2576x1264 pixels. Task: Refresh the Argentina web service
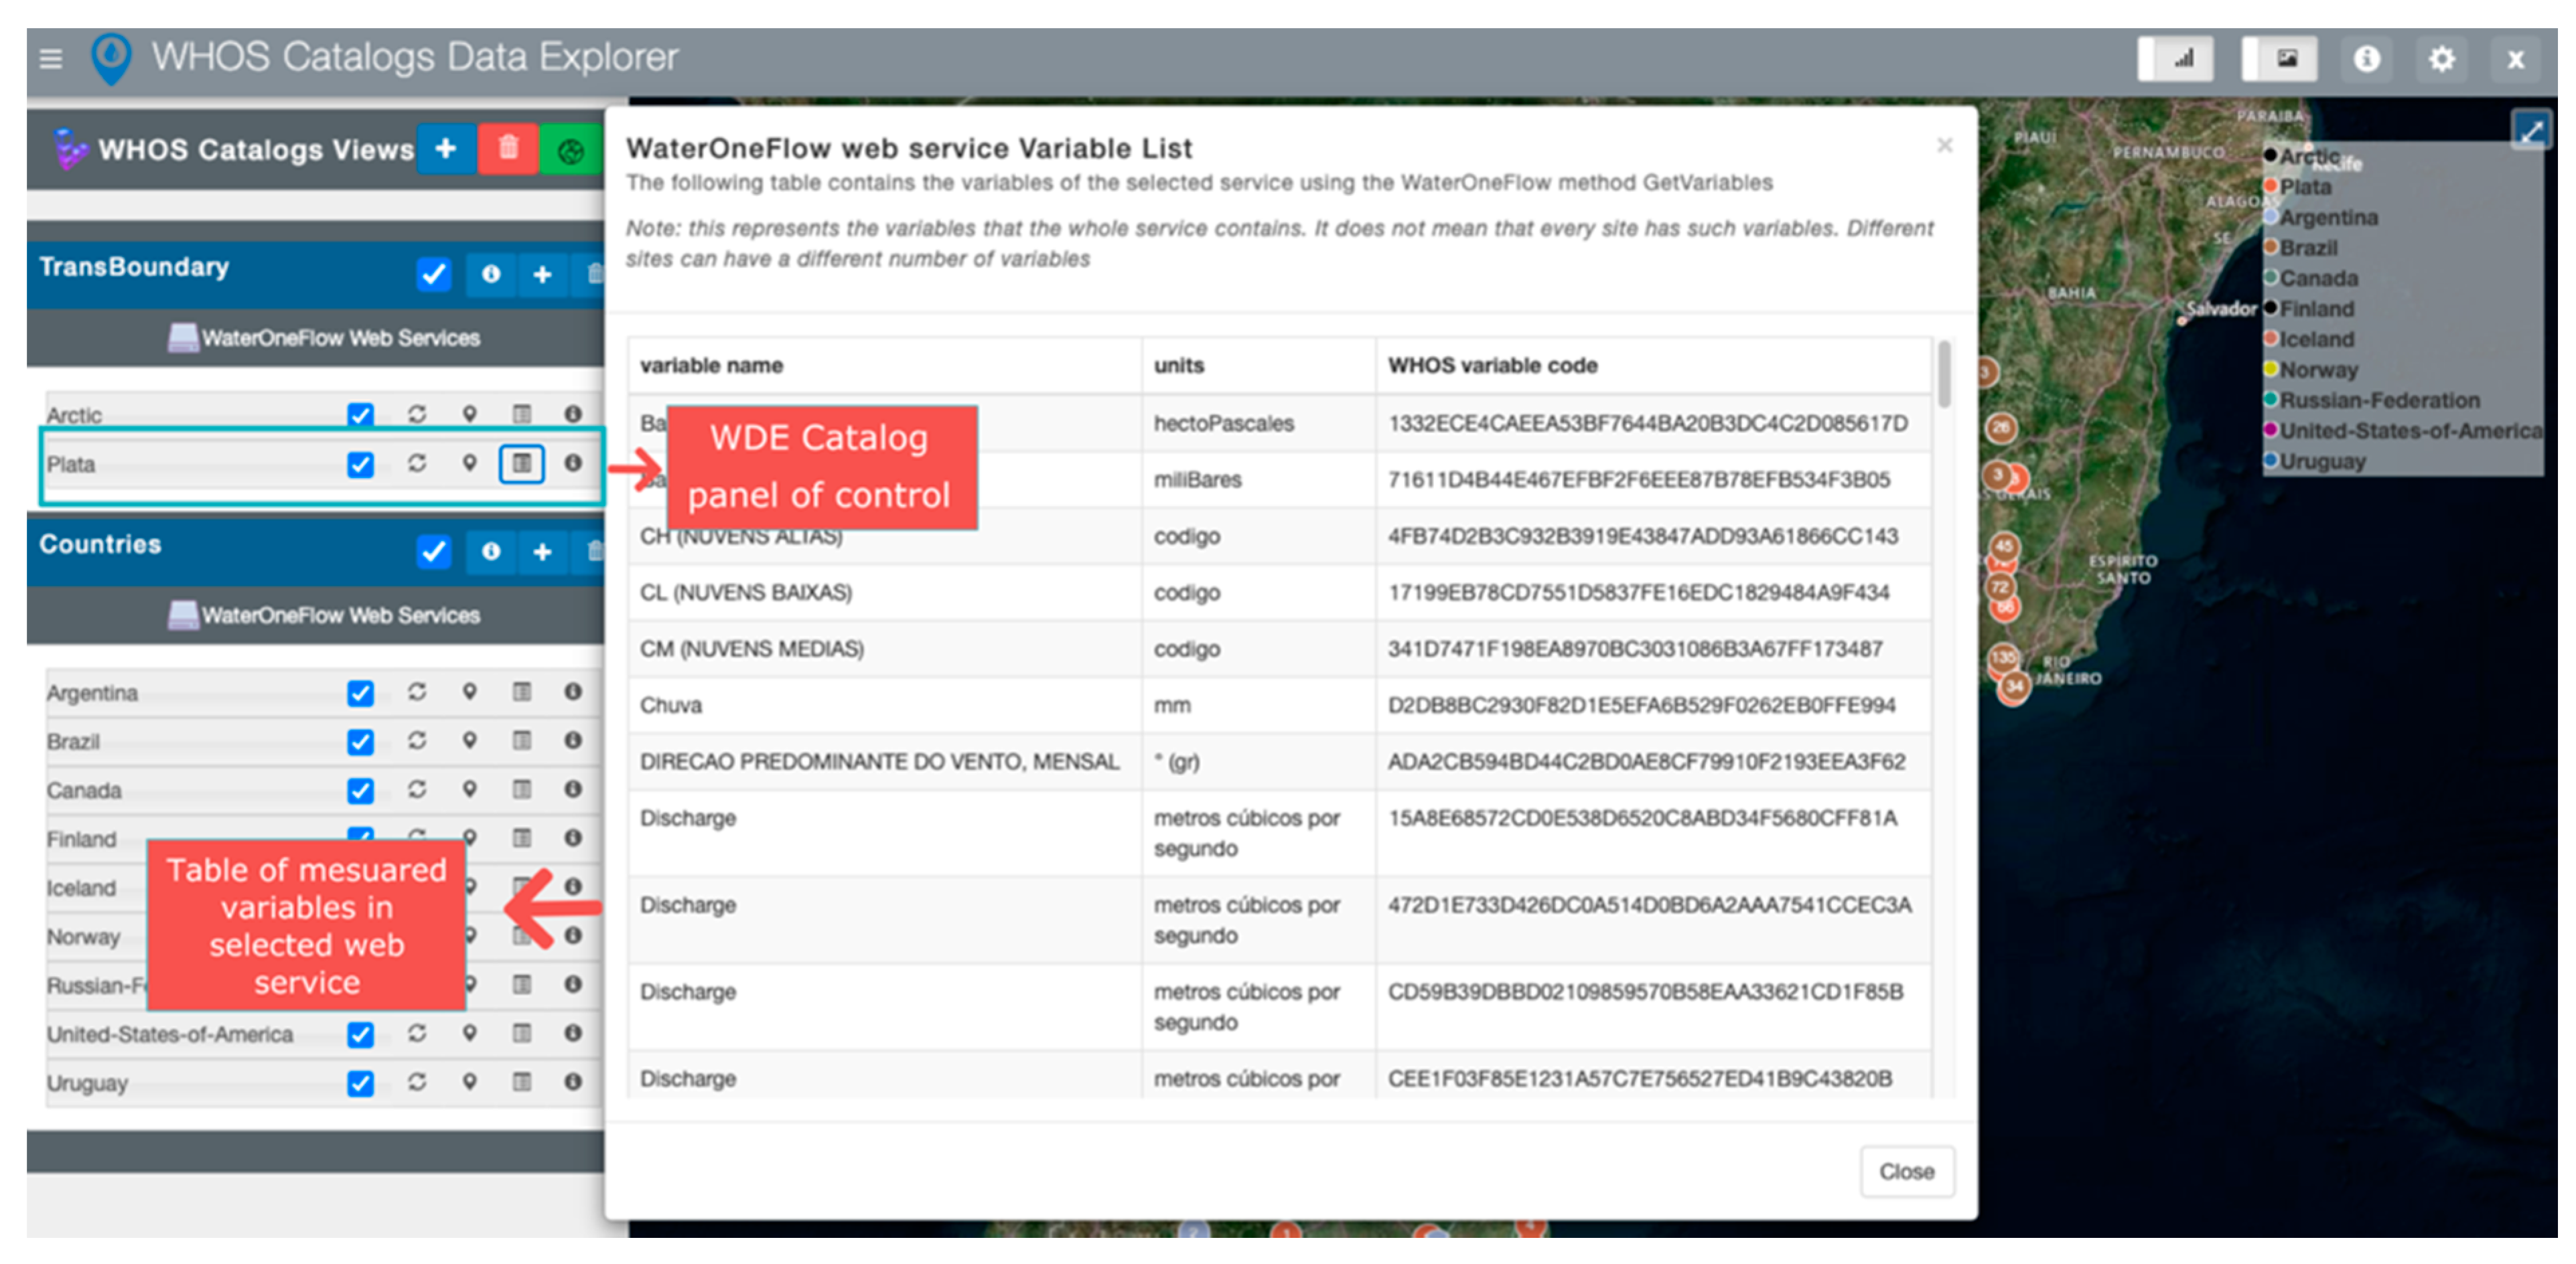(417, 692)
